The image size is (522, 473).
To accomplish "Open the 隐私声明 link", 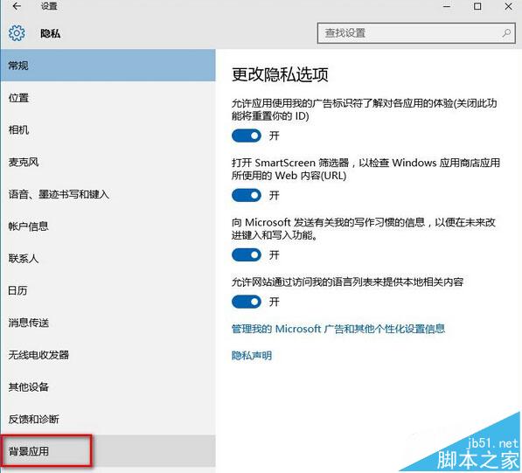I will (x=252, y=356).
